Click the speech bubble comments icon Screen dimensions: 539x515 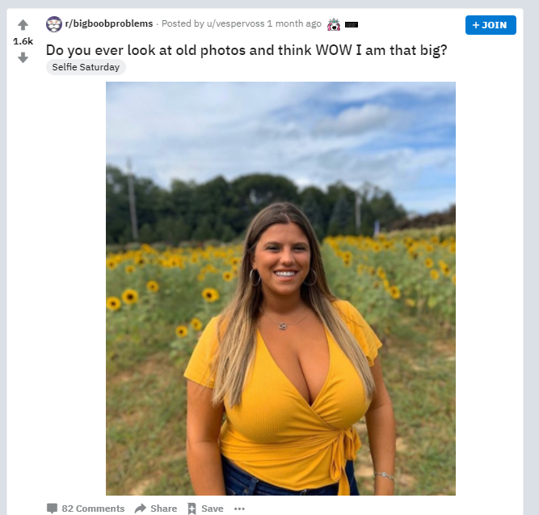[52, 509]
